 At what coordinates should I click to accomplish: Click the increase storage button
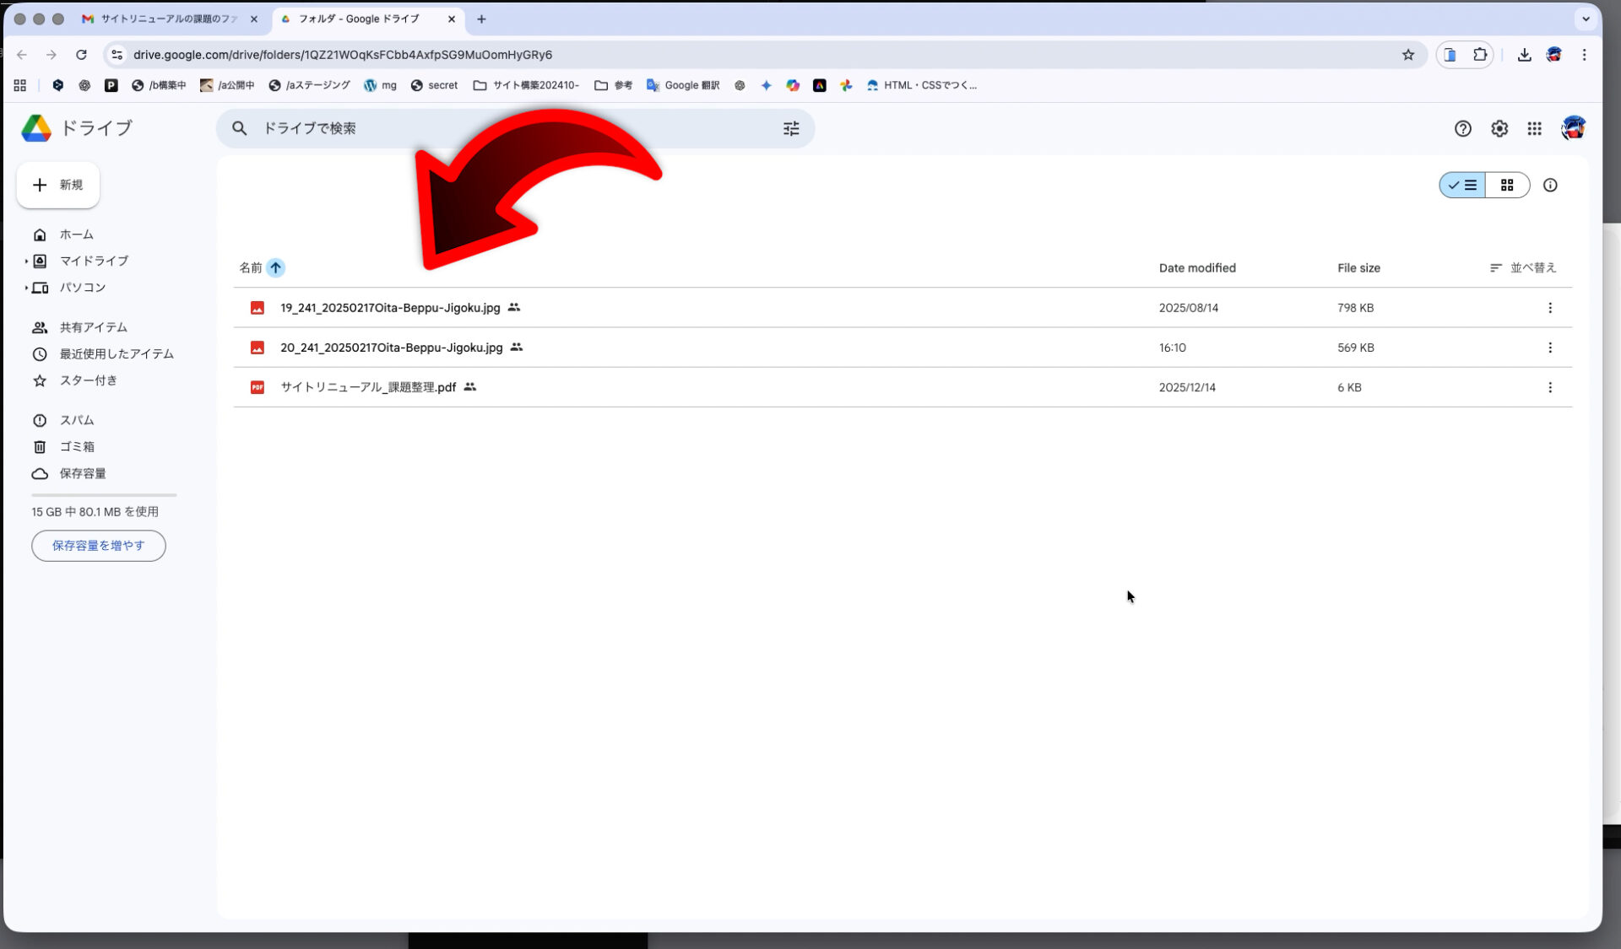99,546
